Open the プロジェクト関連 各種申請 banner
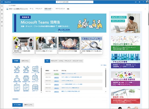Viewport: 149px width, 109px height. 125,78
